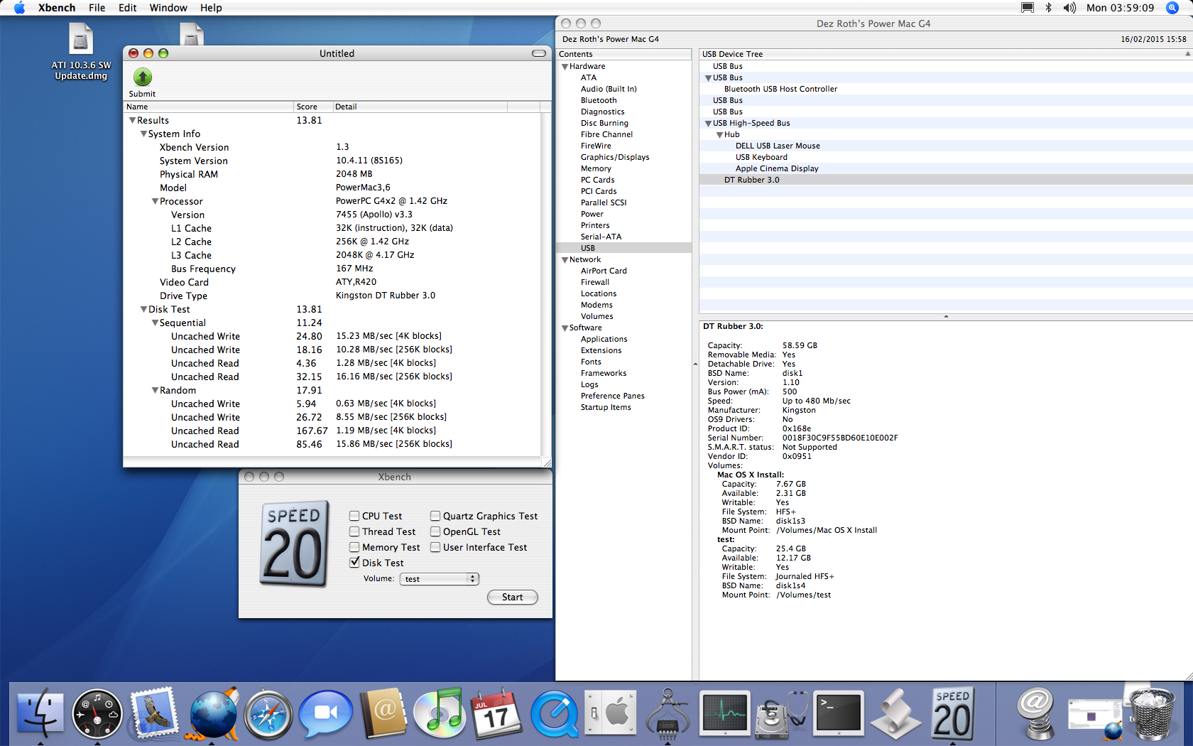Enable the OpenGL Test checkbox
The height and width of the screenshot is (746, 1193).
[435, 531]
